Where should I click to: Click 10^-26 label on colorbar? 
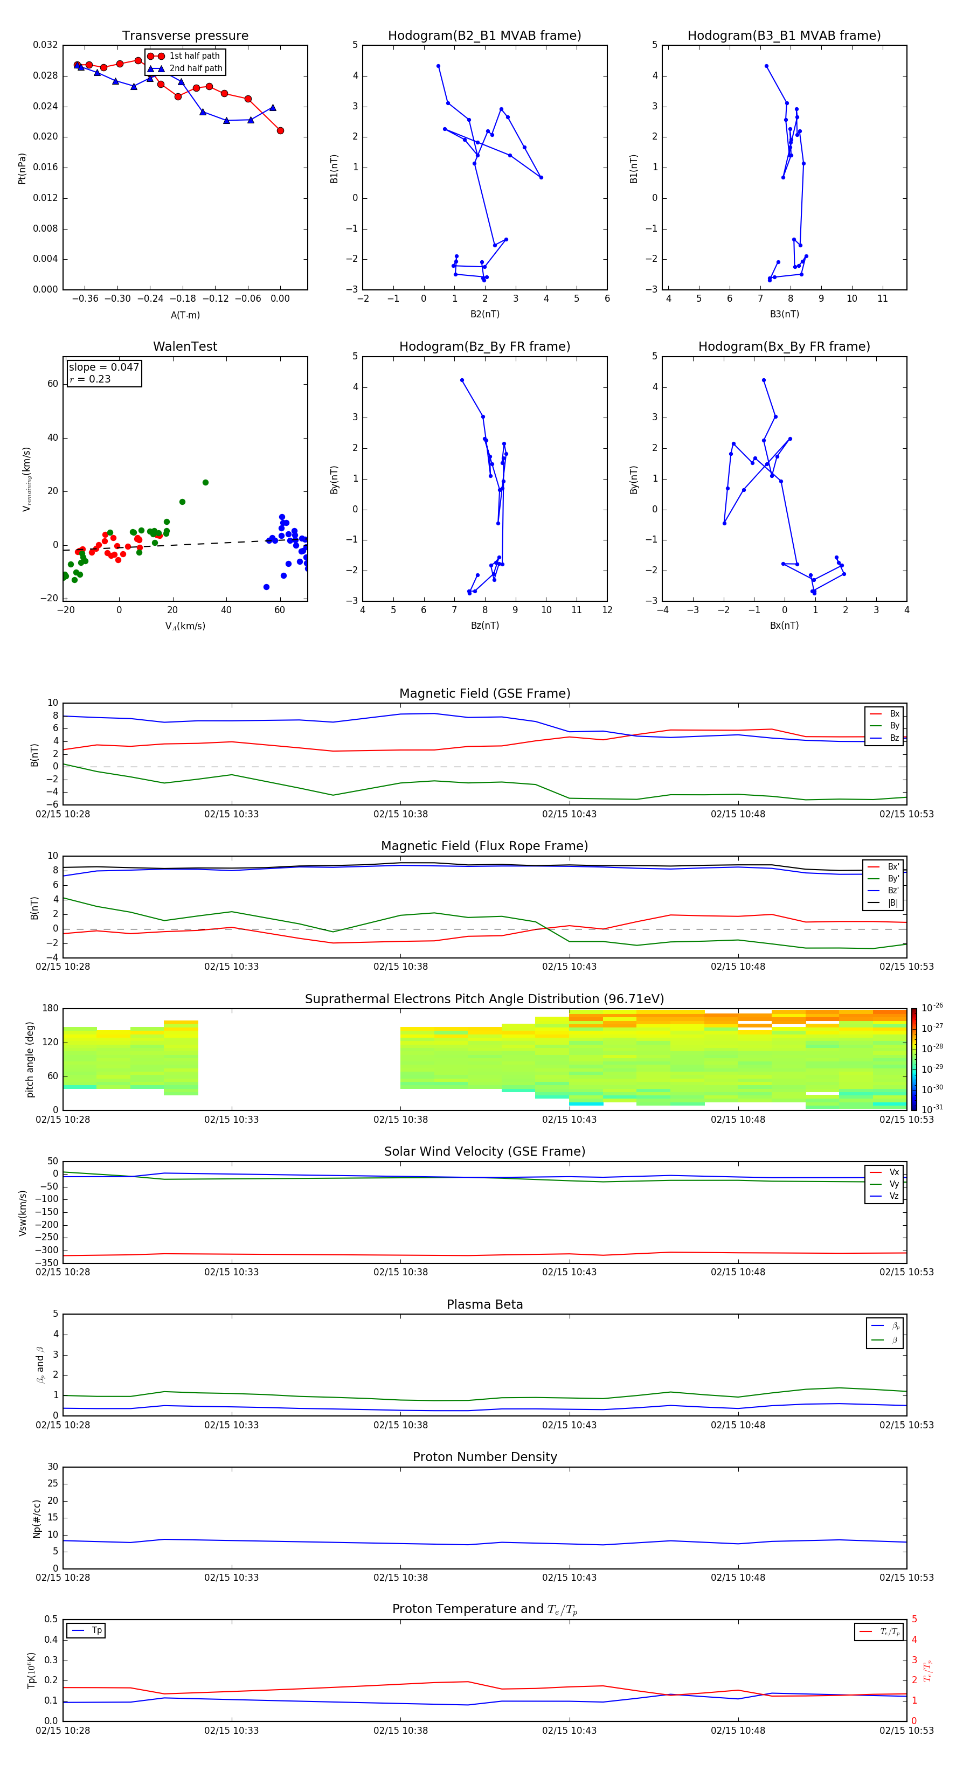coord(932,1008)
